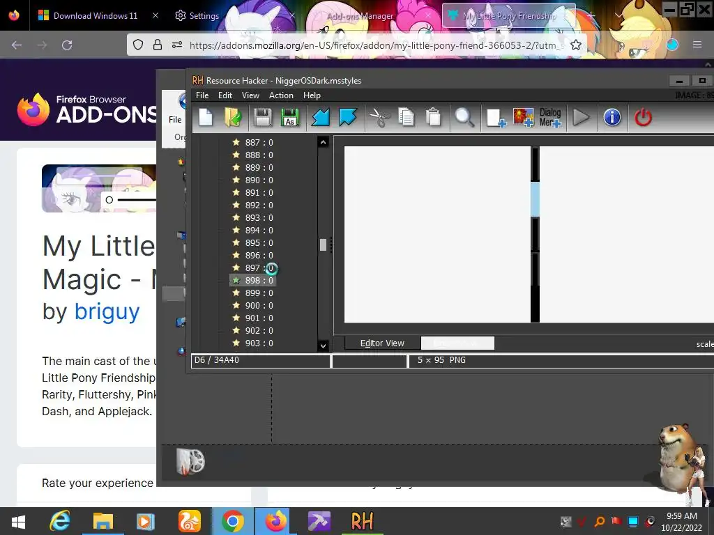The height and width of the screenshot is (535, 714).
Task: Select resource entry 898 : 0
Action: pos(253,280)
